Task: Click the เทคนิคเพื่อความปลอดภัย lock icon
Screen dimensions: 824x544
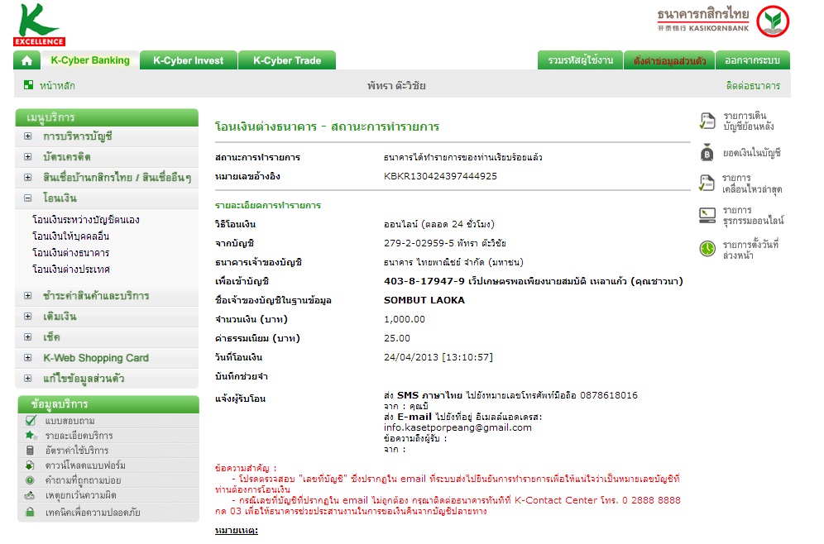Action: [30, 512]
